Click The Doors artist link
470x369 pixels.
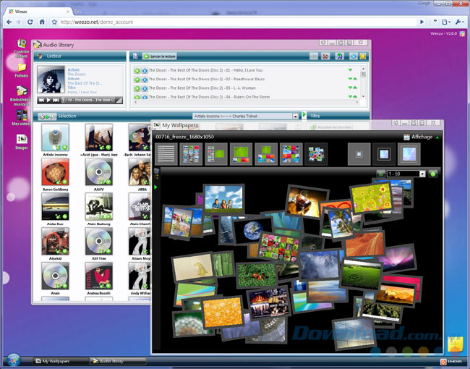(76, 75)
